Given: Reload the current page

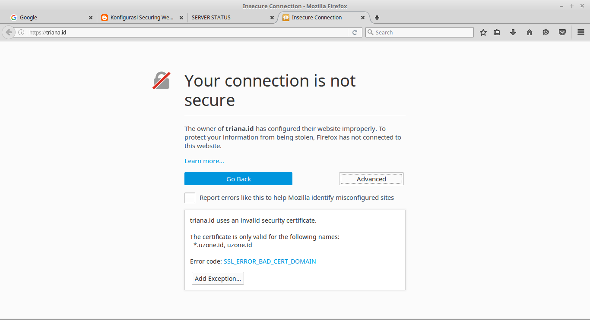Looking at the screenshot, I should tap(355, 32).
